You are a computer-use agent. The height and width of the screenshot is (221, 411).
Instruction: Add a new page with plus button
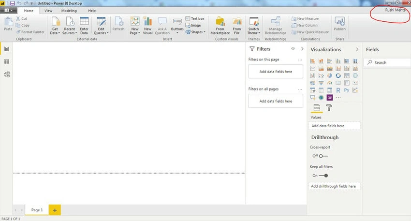[x=55, y=210]
